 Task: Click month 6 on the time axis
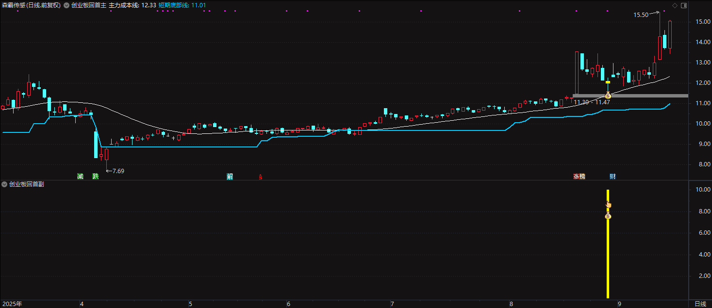point(288,304)
